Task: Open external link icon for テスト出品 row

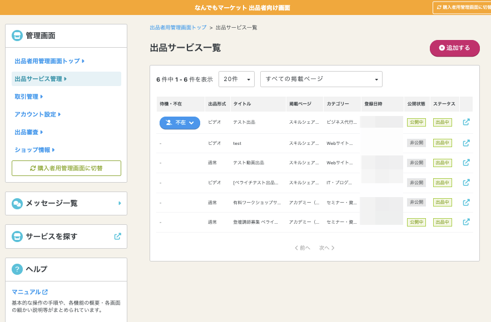Action: (466, 123)
